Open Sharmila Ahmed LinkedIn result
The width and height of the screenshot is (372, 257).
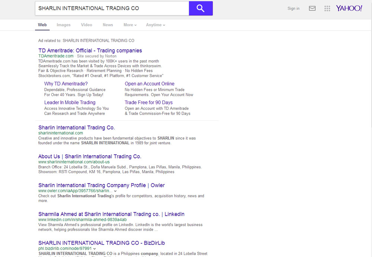click(111, 214)
